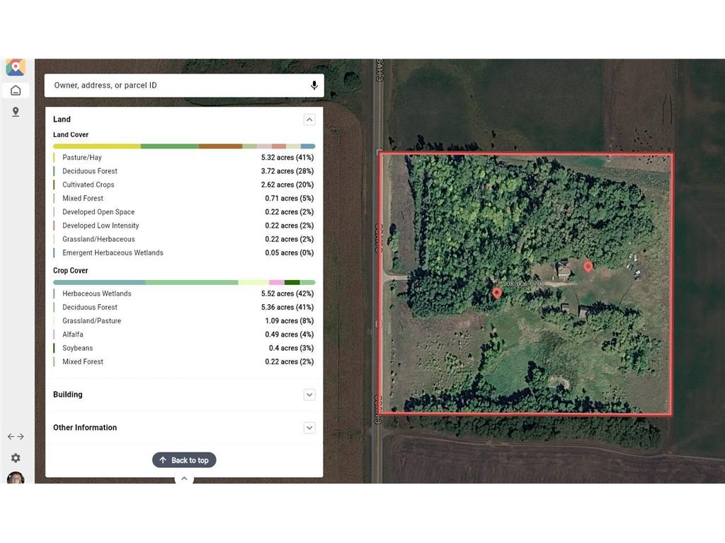Screen dimensions: 725x543
Task: Click Developed Low Intensity row
Action: pos(183,226)
